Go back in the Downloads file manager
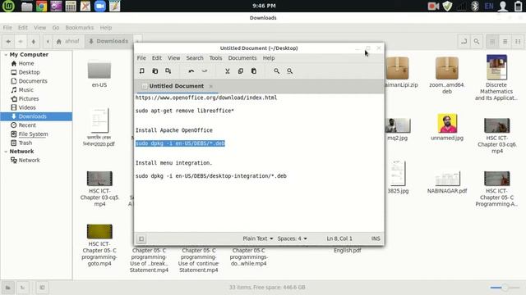This screenshot has width=526, height=295. point(8,42)
